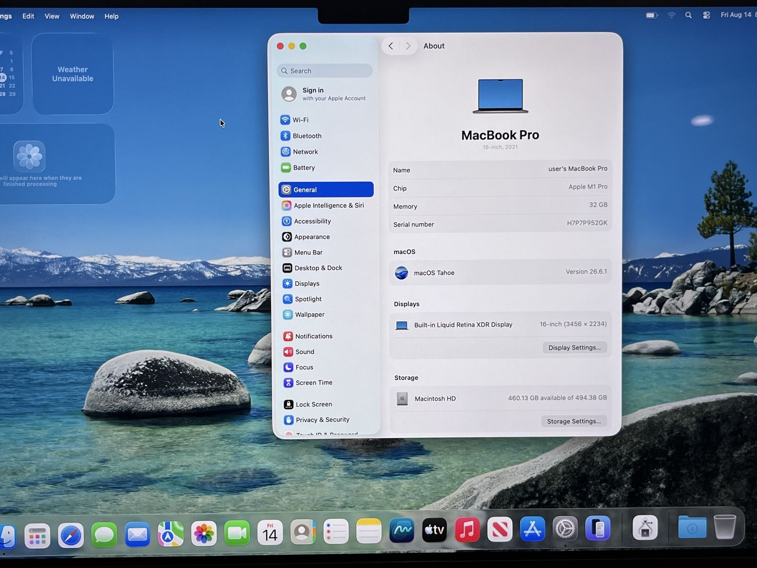Open the Photos app in the Dock
Image resolution: width=757 pixels, height=568 pixels.
pyautogui.click(x=204, y=534)
